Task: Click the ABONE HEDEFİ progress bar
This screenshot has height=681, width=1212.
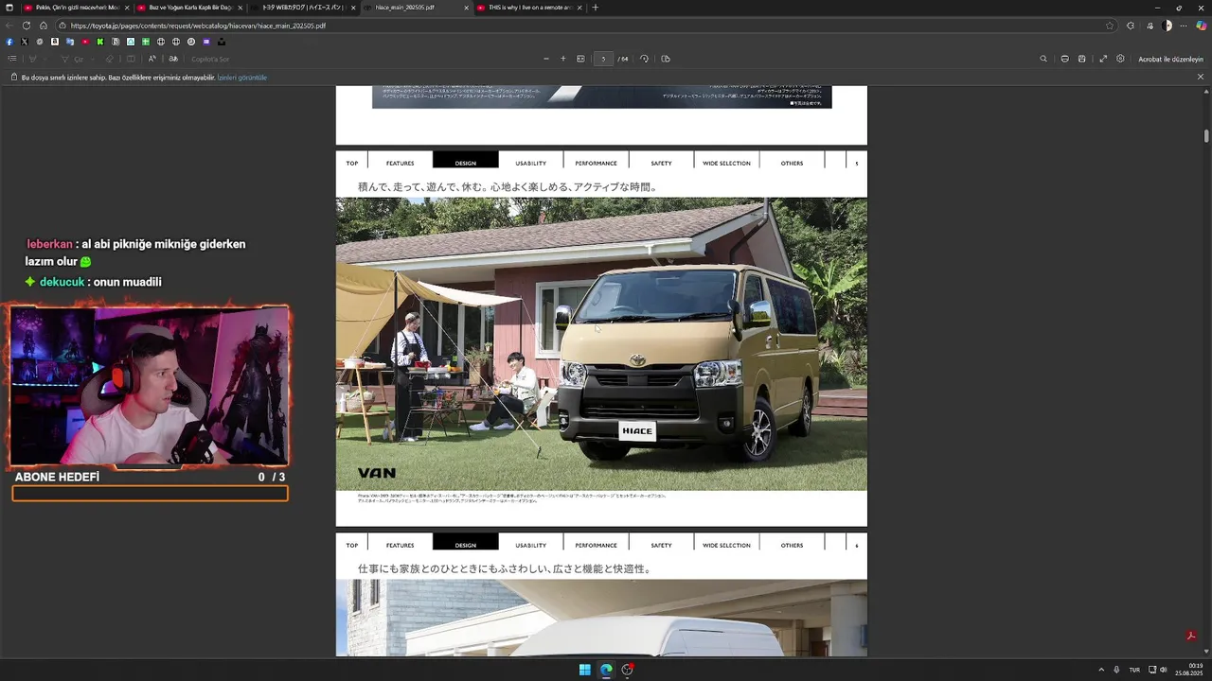Action: pyautogui.click(x=151, y=493)
